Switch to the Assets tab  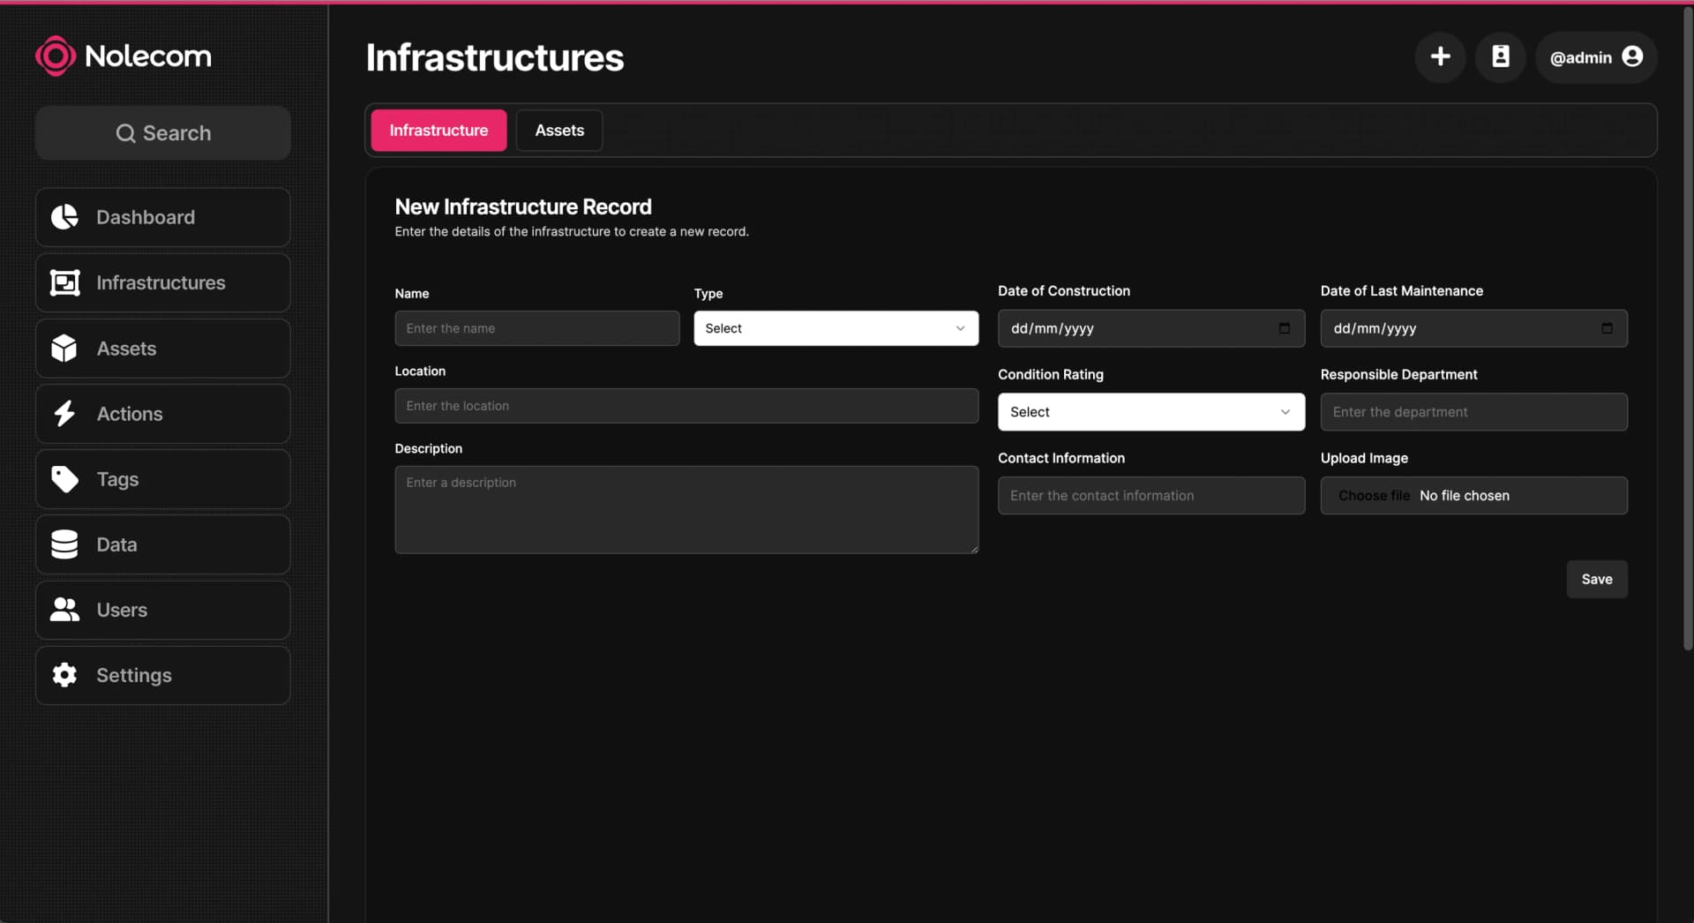pos(559,131)
